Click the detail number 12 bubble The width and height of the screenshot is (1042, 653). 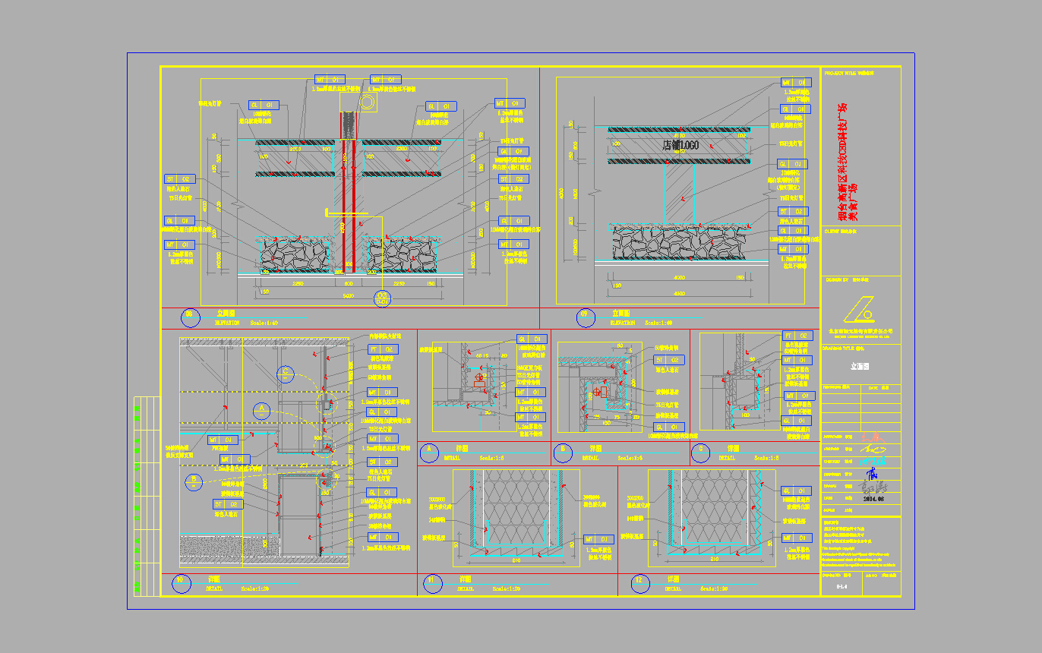point(640,584)
